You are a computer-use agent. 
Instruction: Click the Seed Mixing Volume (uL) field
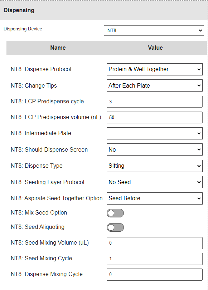[x=154, y=243]
